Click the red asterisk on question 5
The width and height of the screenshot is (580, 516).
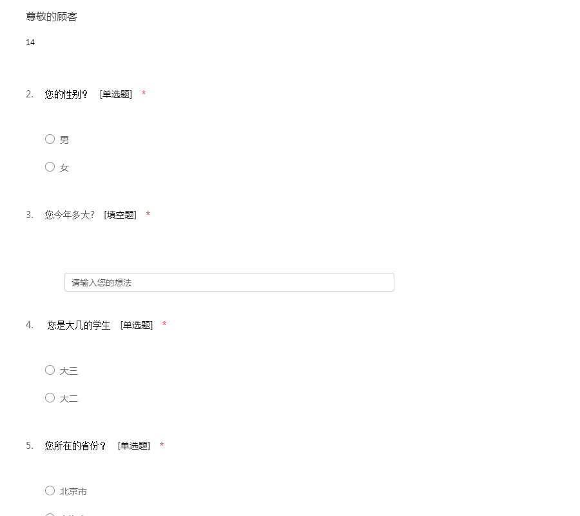pyautogui.click(x=162, y=444)
